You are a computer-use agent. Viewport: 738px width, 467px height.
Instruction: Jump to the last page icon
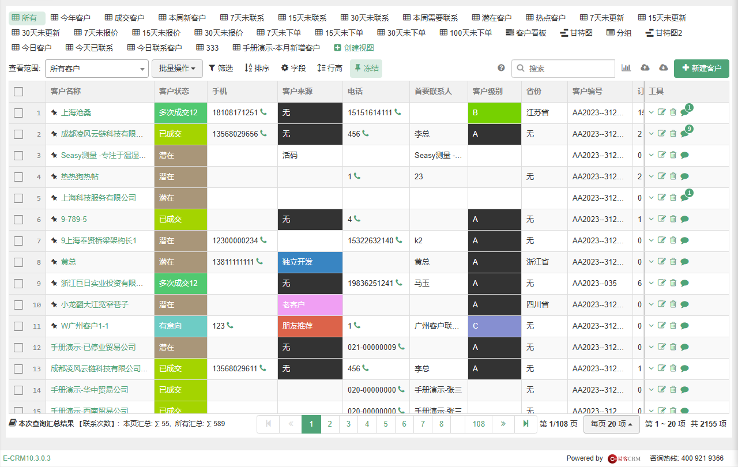[x=526, y=424]
